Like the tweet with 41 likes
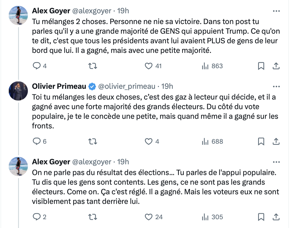290x228 pixels. coord(149,66)
